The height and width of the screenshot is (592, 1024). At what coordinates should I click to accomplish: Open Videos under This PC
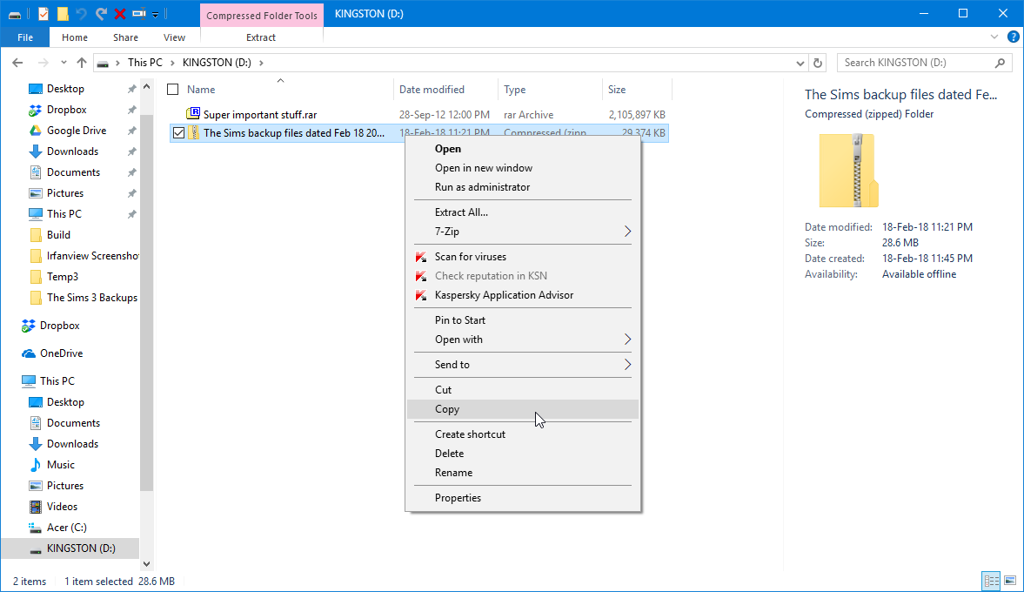point(62,507)
